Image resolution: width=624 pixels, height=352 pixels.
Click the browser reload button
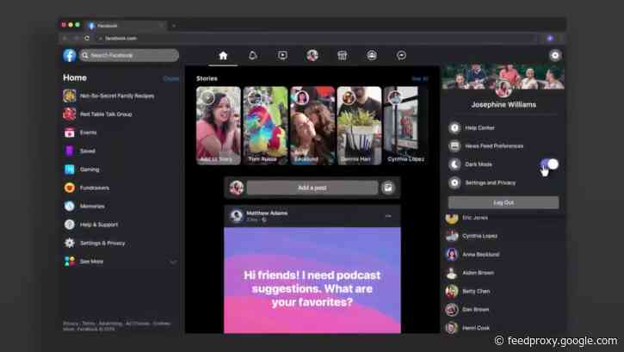click(87, 38)
